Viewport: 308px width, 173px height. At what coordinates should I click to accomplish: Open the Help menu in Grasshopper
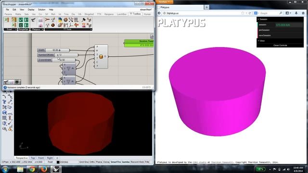click(51, 10)
